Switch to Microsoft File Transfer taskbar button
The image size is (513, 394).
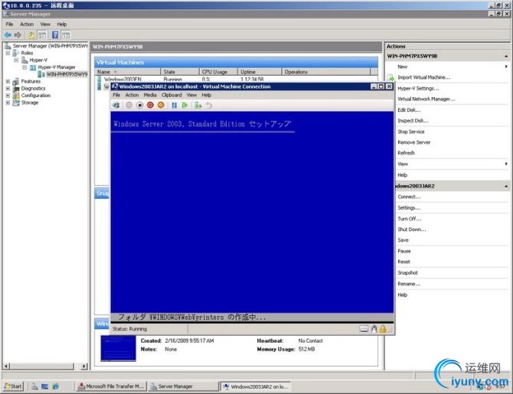click(112, 386)
